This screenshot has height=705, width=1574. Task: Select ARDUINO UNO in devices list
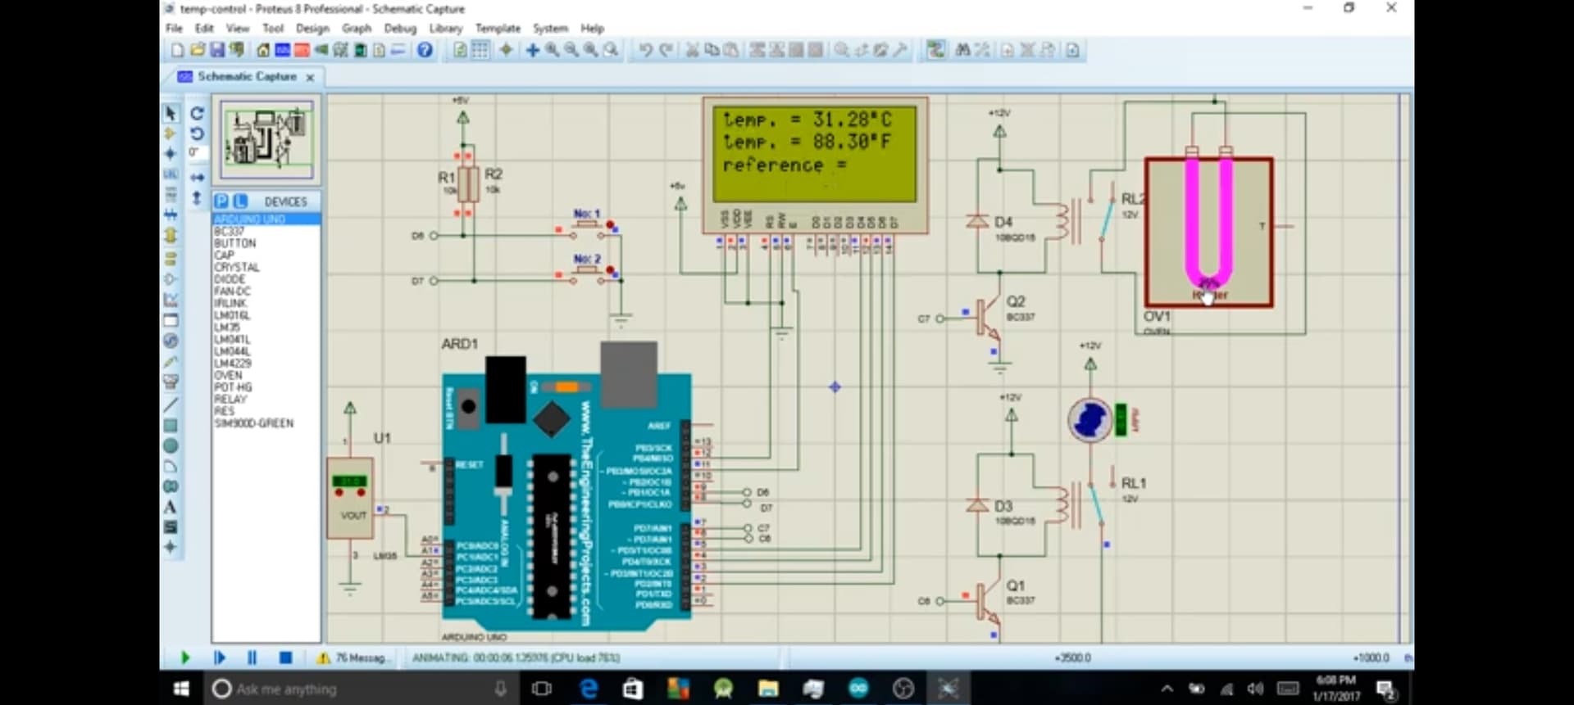click(x=266, y=219)
